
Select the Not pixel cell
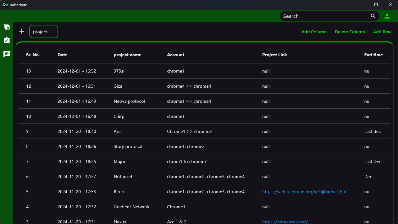[123, 177]
